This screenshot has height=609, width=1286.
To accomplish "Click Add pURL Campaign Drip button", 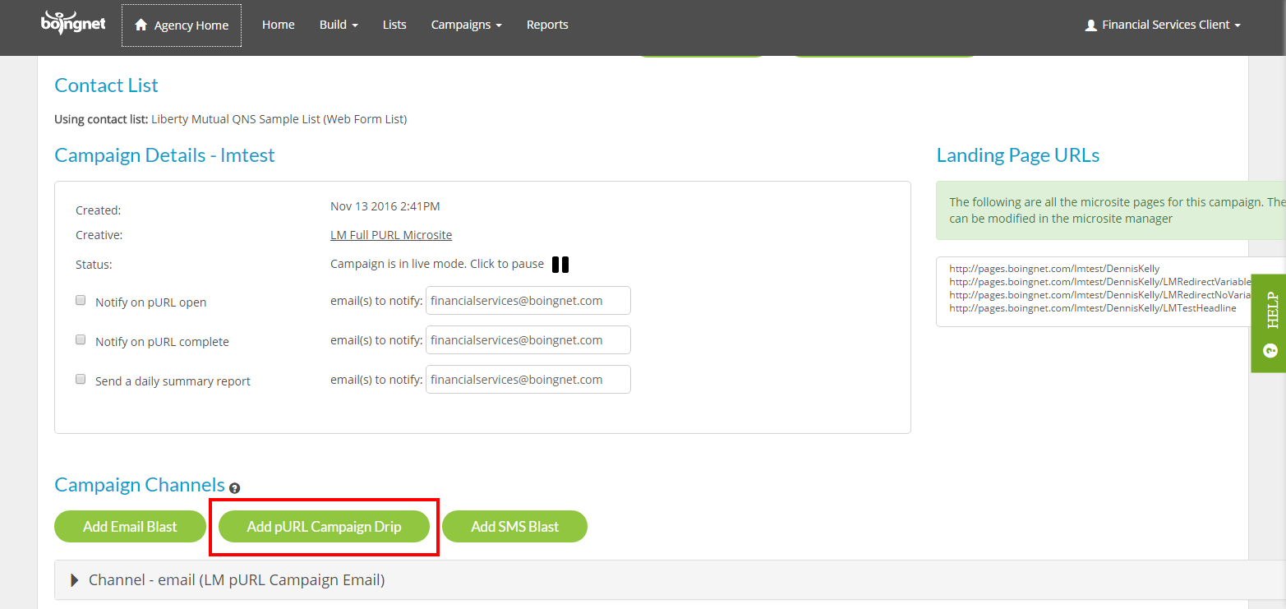I will coord(324,527).
